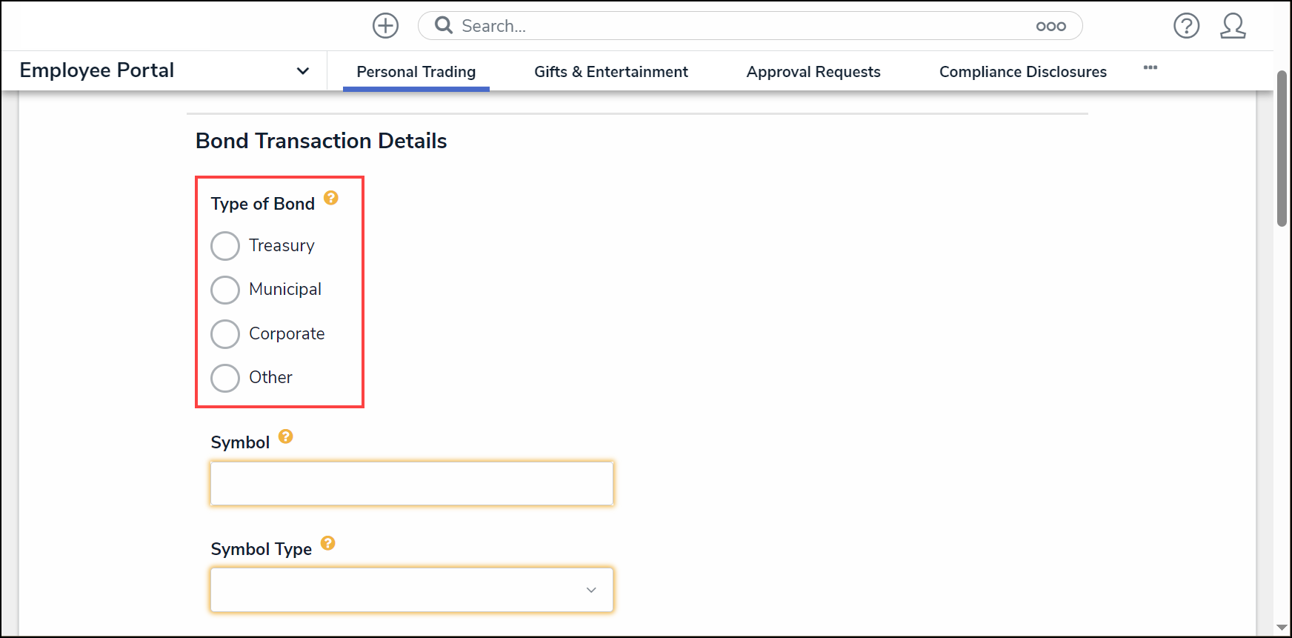Choose the Corporate bond radio button
1292x638 pixels.
225,334
